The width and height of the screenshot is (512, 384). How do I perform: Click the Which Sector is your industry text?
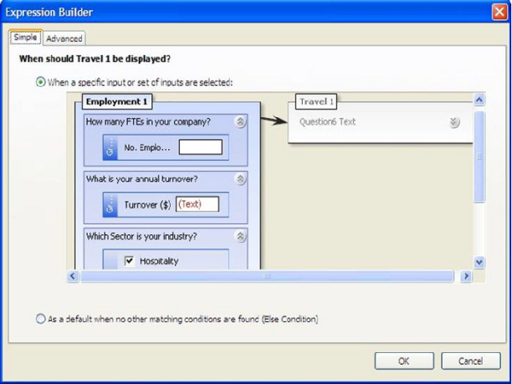coord(141,236)
